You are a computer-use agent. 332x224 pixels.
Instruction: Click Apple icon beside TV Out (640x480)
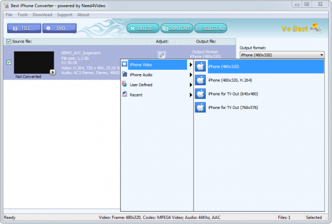tap(200, 94)
